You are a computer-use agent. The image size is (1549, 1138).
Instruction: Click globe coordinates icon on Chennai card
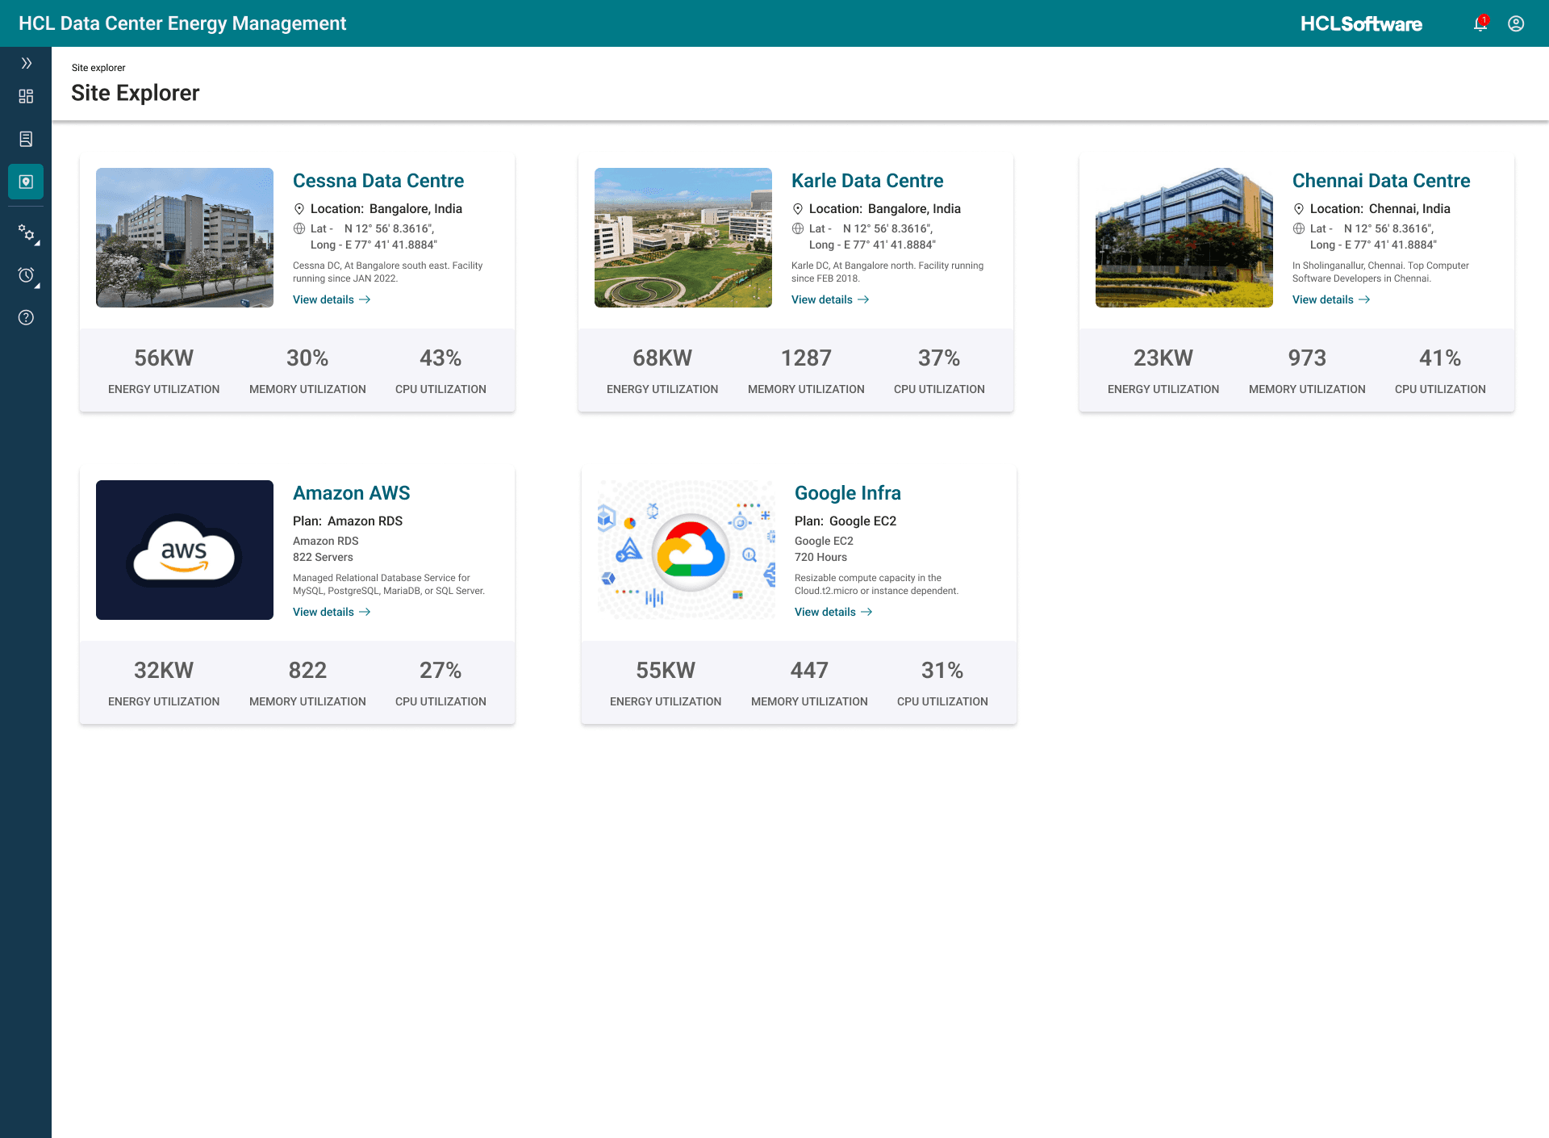pyautogui.click(x=1299, y=228)
